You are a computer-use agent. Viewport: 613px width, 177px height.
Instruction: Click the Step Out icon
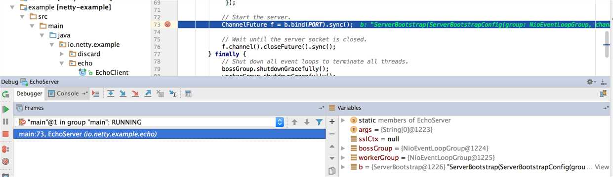147,93
